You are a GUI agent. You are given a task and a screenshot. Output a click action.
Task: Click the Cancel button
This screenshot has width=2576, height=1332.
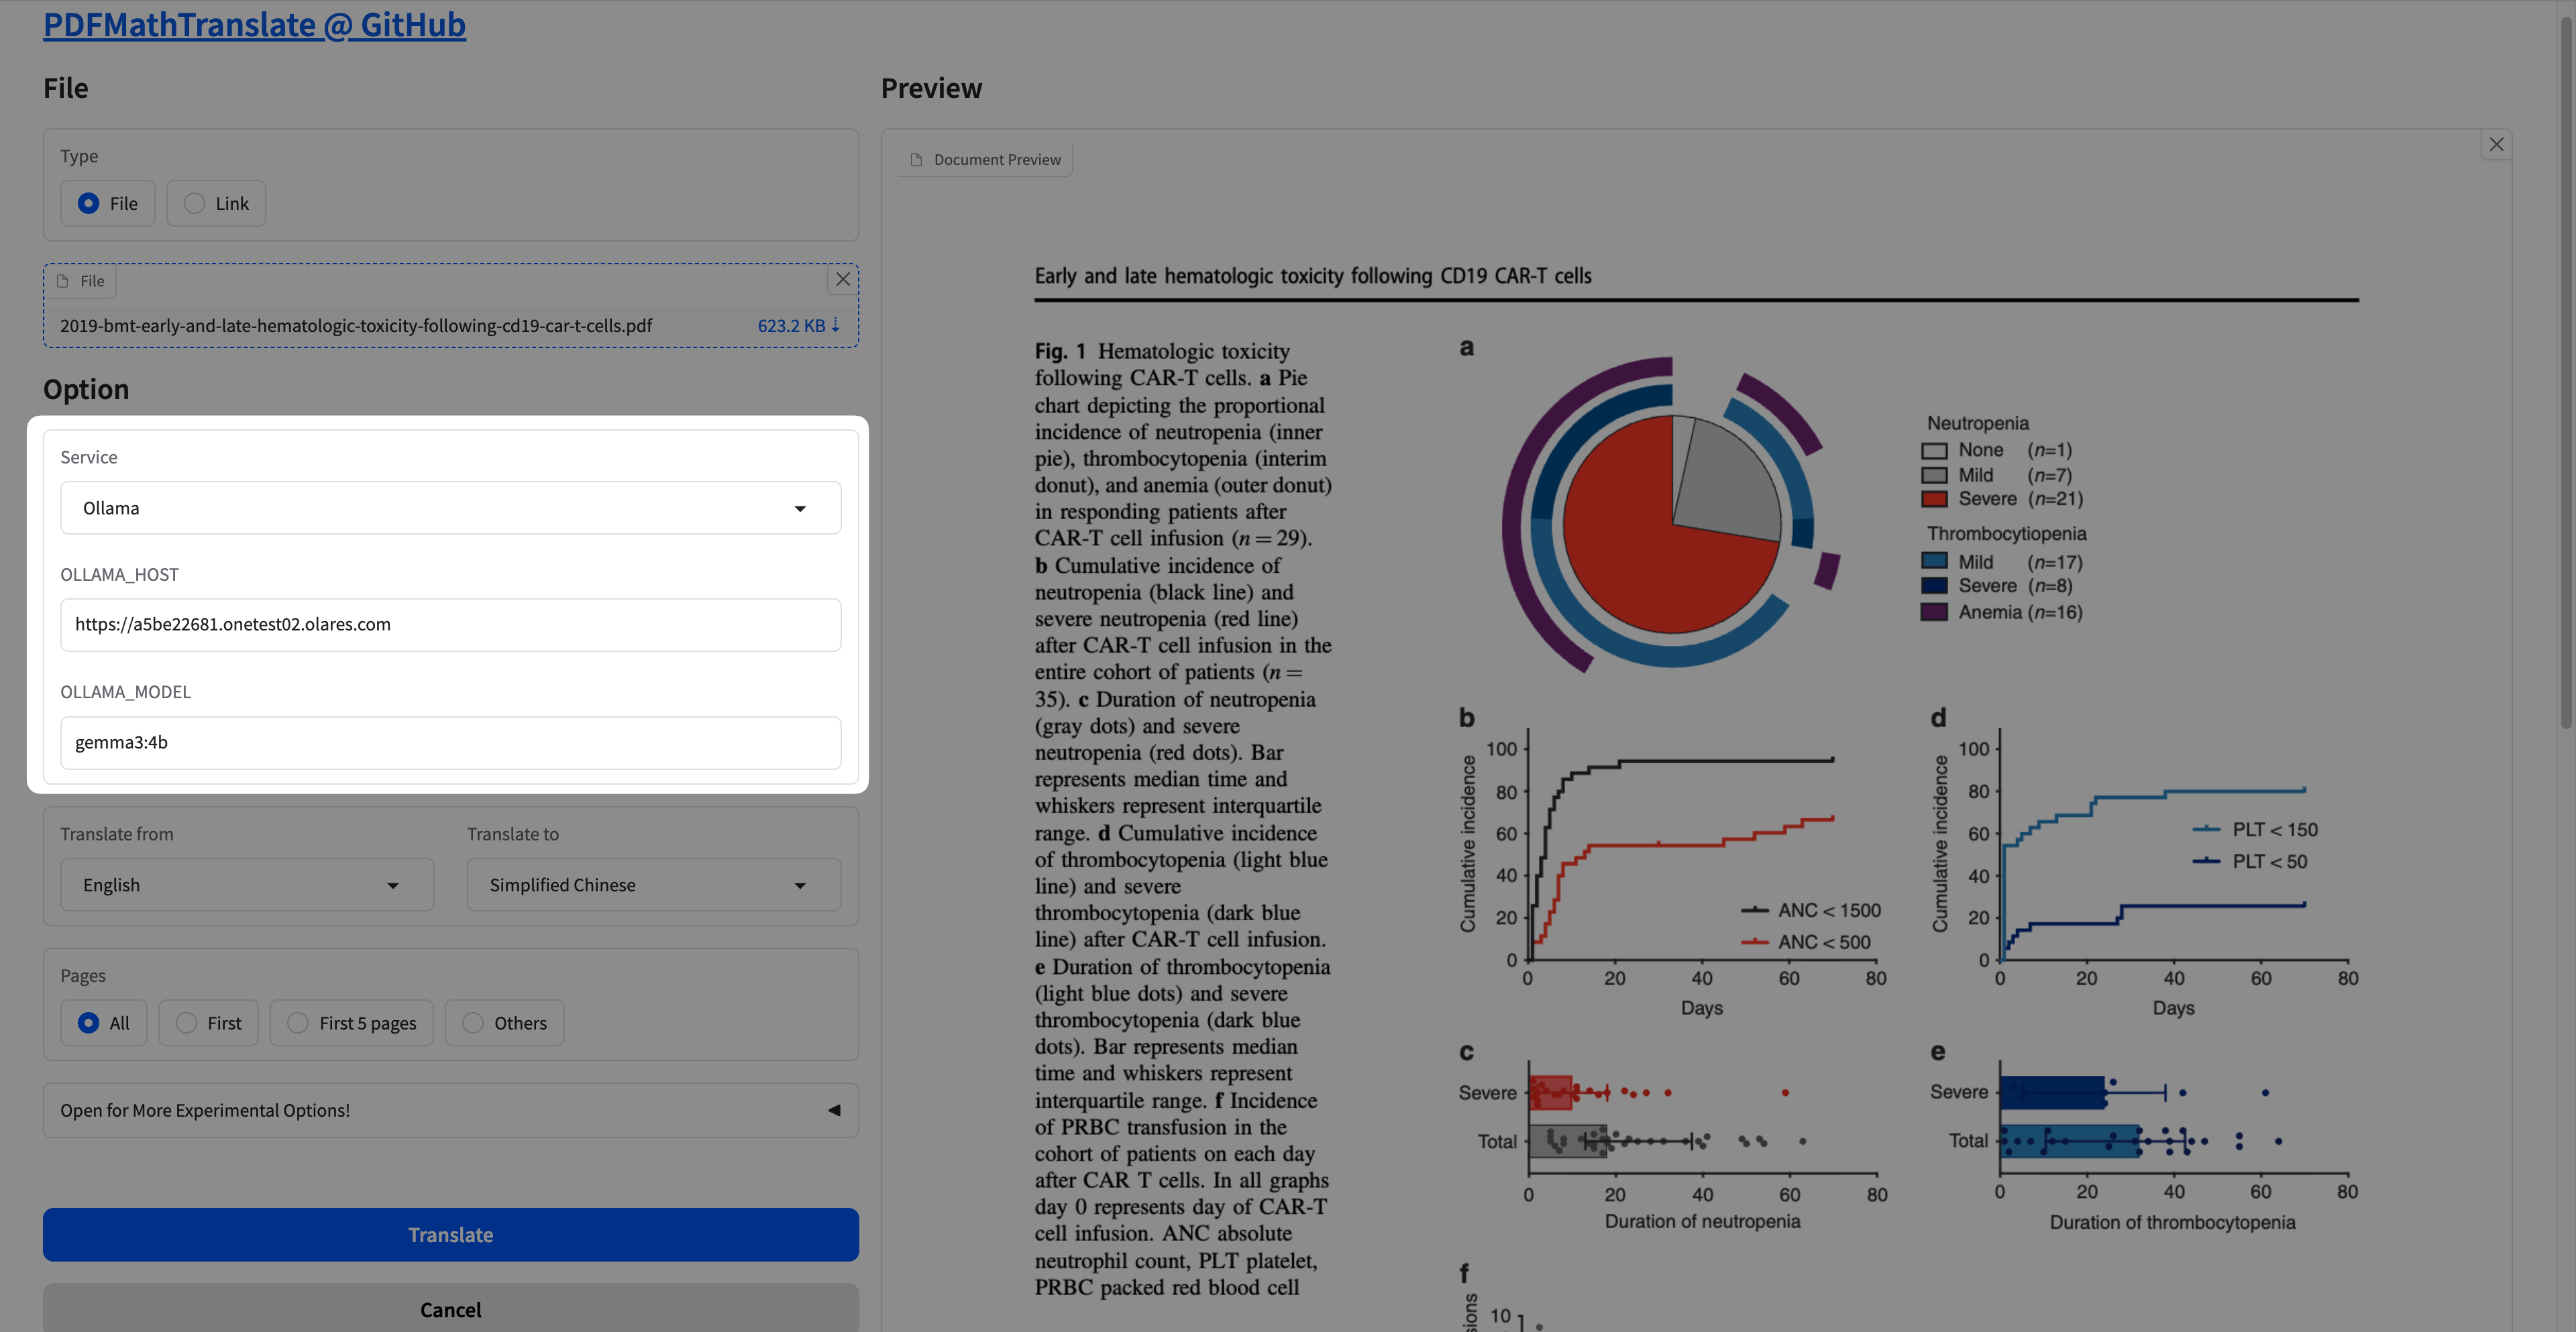(x=450, y=1309)
